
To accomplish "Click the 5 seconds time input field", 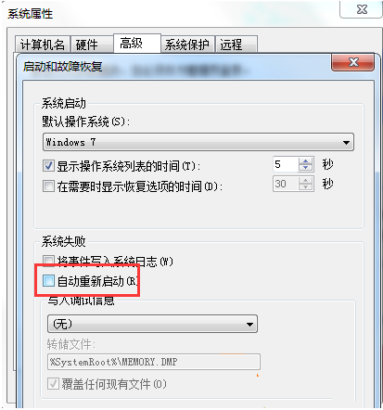I will pyautogui.click(x=286, y=164).
